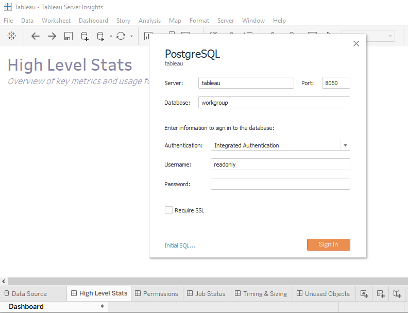This screenshot has height=313, width=408.
Task: Open the File menu
Action: tap(8, 21)
